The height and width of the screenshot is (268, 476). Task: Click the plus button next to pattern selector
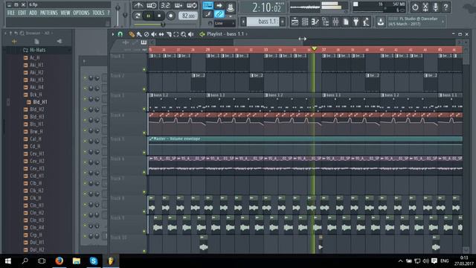(283, 22)
